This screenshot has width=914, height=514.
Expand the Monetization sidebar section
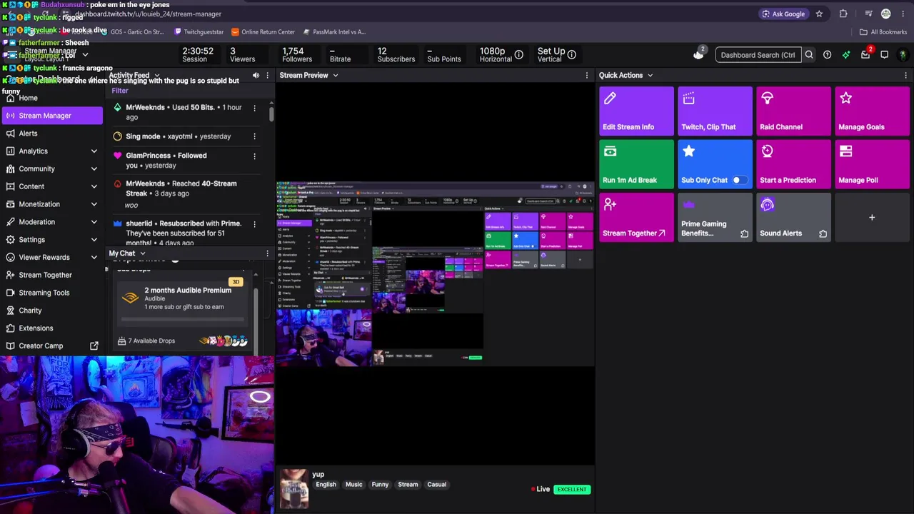click(94, 204)
